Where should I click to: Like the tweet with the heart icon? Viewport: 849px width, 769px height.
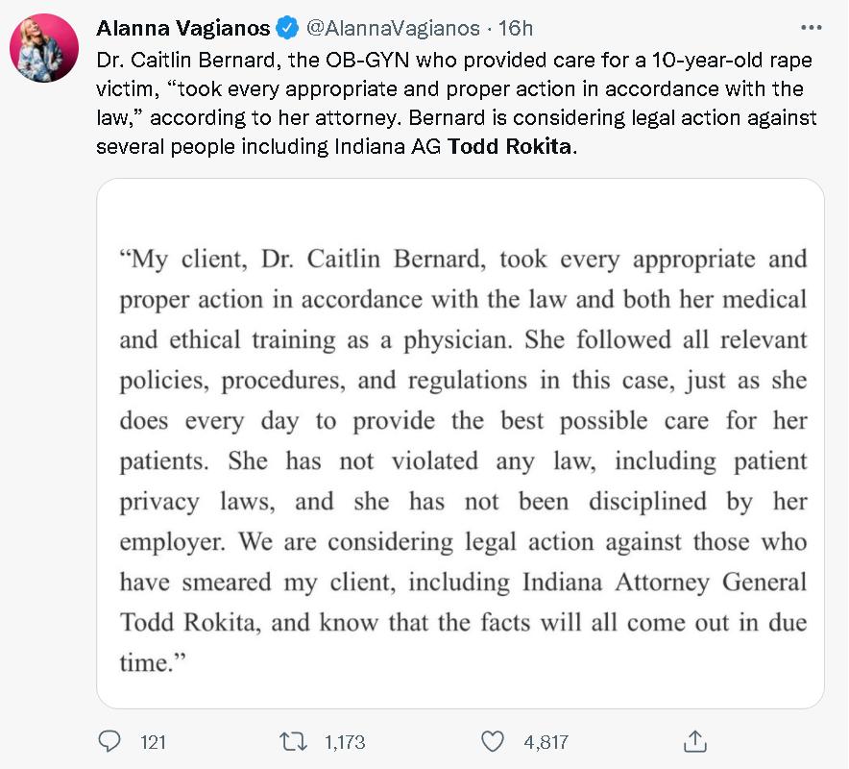pos(492,741)
